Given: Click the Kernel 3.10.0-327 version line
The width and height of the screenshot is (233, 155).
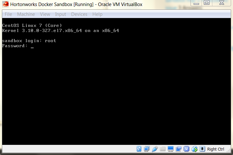Looking at the screenshot, I should click(x=61, y=30).
